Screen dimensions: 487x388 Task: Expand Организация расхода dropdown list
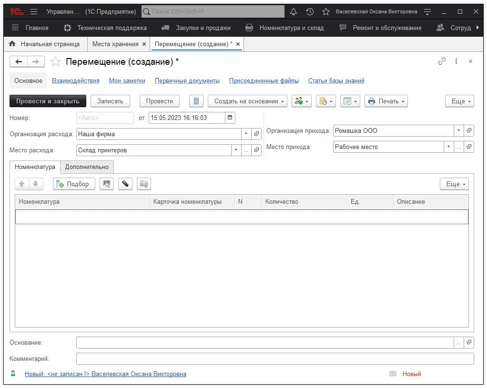pos(246,134)
